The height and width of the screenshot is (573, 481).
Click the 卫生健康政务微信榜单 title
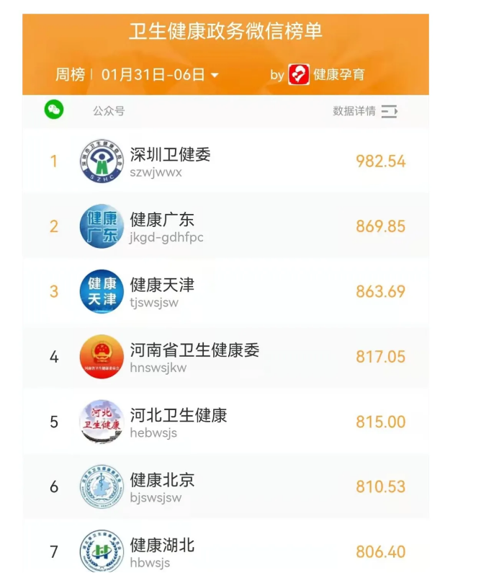pos(225,32)
